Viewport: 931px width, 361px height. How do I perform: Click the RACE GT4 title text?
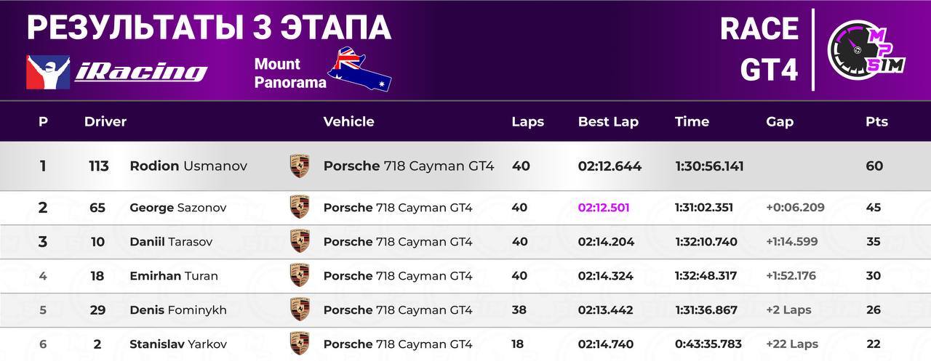click(759, 49)
